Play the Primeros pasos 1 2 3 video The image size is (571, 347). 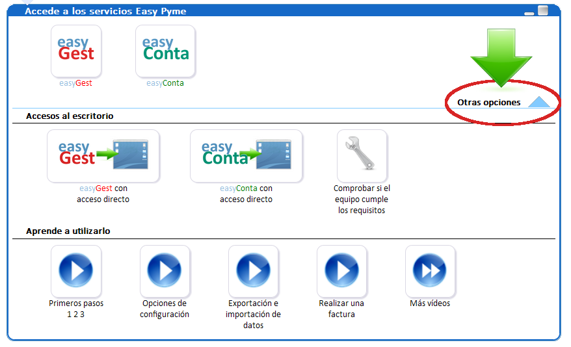tap(76, 270)
